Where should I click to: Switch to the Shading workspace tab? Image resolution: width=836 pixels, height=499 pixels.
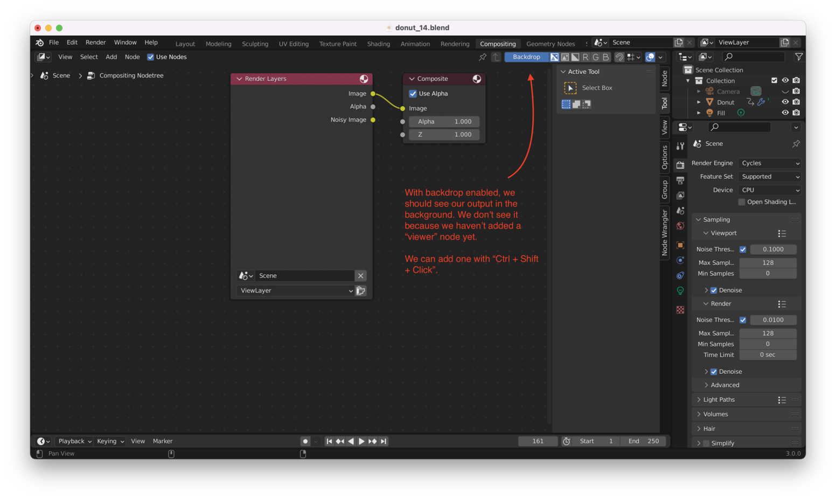[x=378, y=44]
